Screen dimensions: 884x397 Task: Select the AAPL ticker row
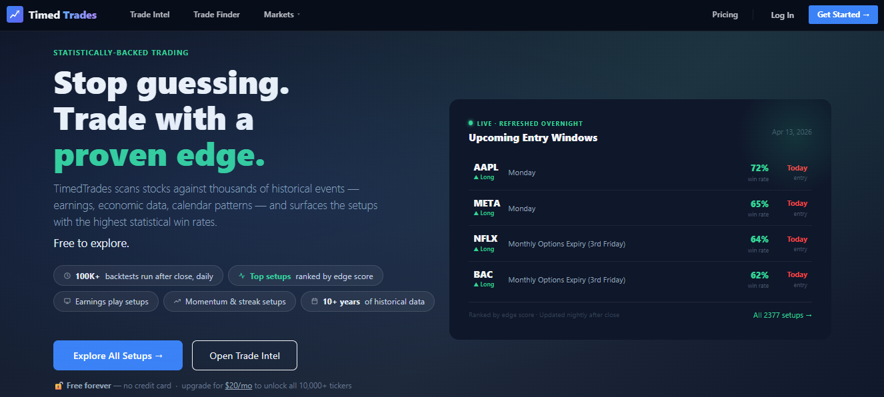click(x=640, y=173)
